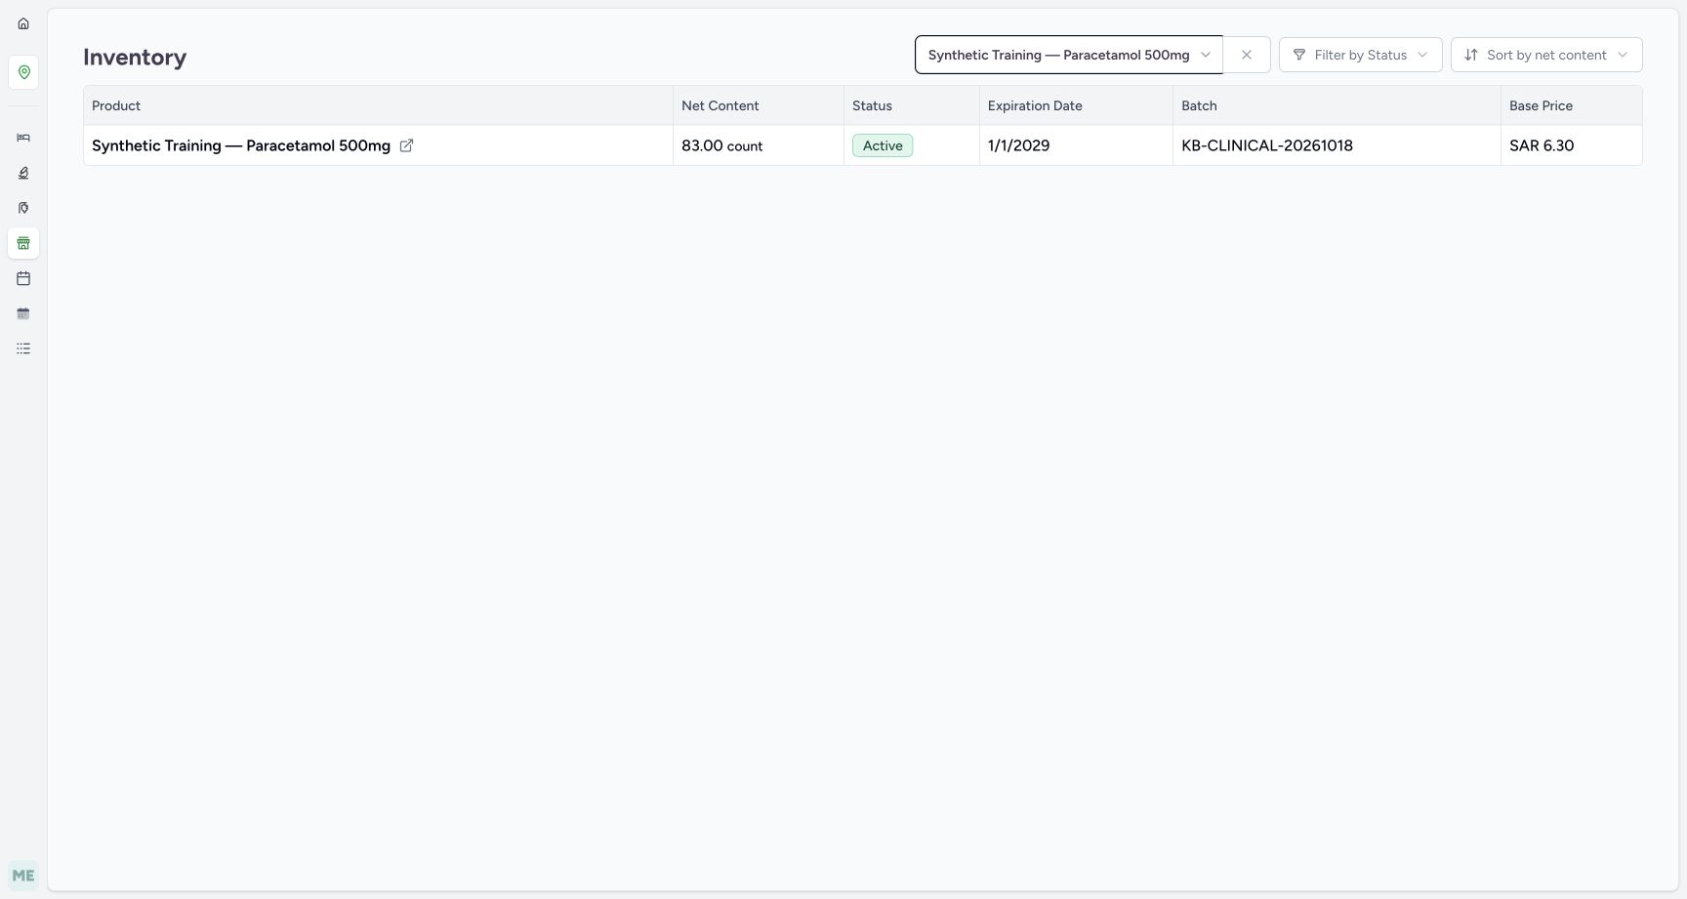
Task: Open the product selector dropdown
Action: [x=1069, y=55]
